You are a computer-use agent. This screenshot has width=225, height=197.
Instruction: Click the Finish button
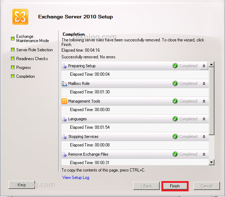click(175, 186)
